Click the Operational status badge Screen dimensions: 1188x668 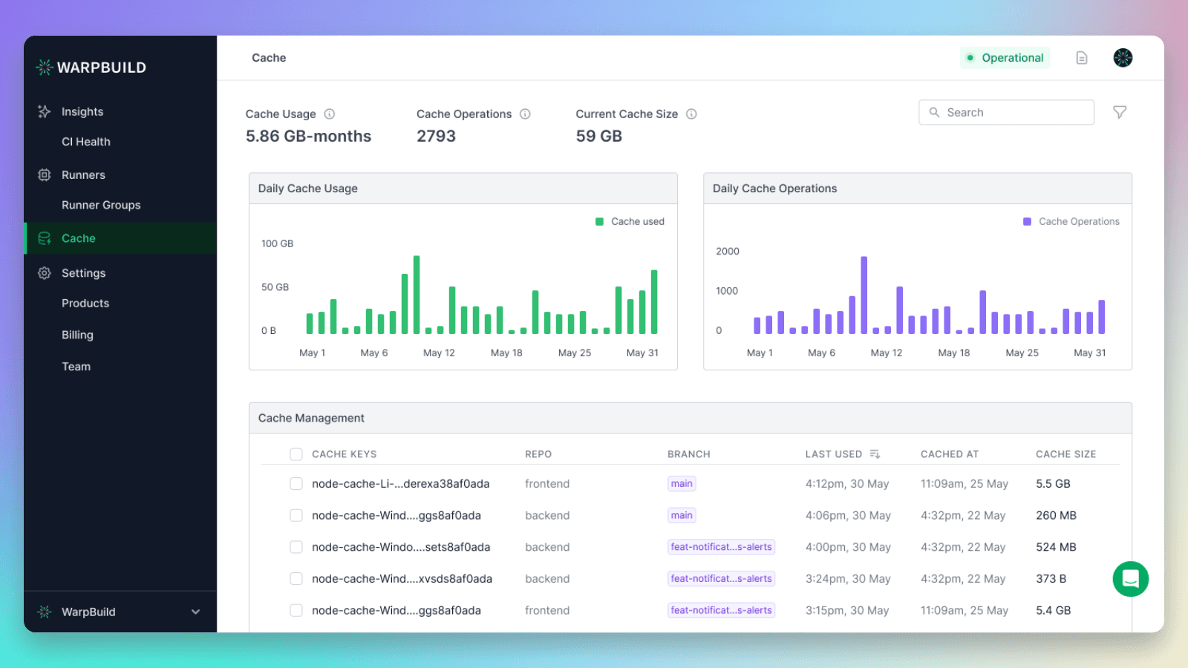1005,57
